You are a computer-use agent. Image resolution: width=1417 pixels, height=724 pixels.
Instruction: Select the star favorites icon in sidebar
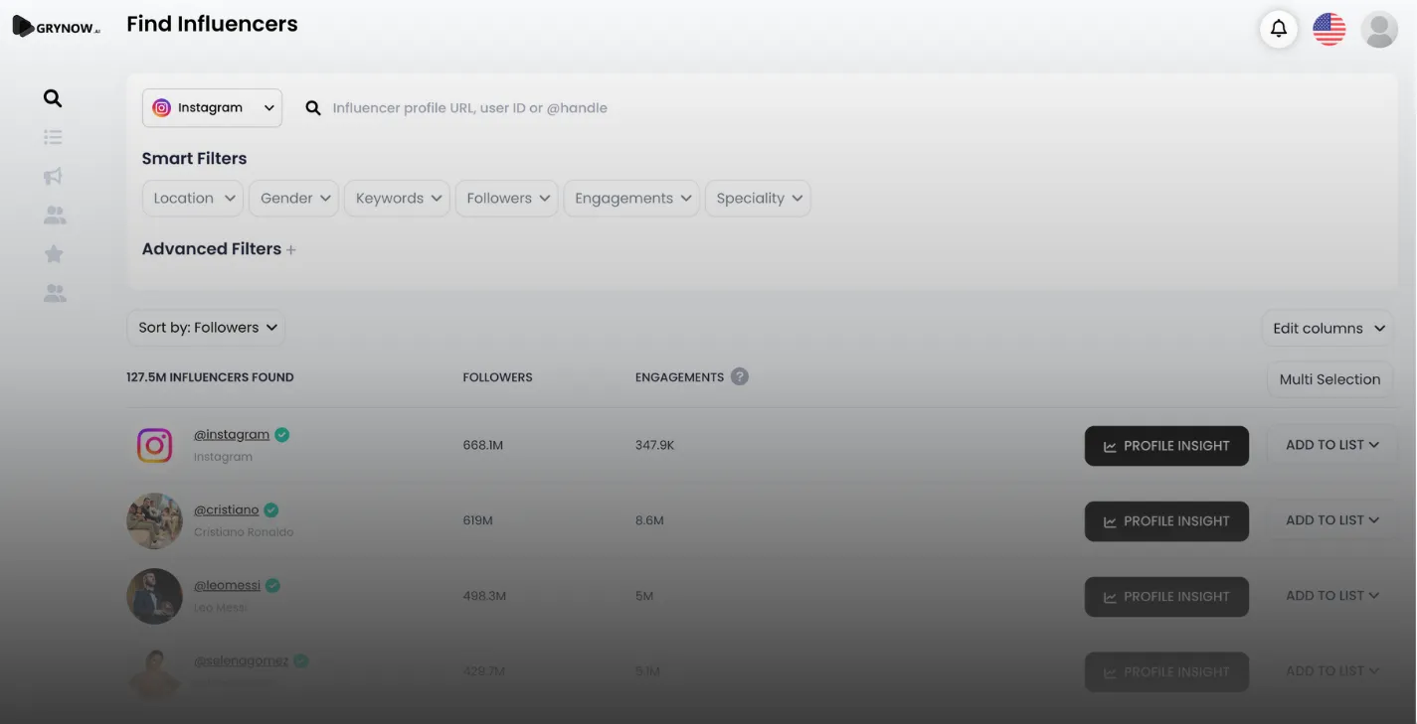(54, 254)
